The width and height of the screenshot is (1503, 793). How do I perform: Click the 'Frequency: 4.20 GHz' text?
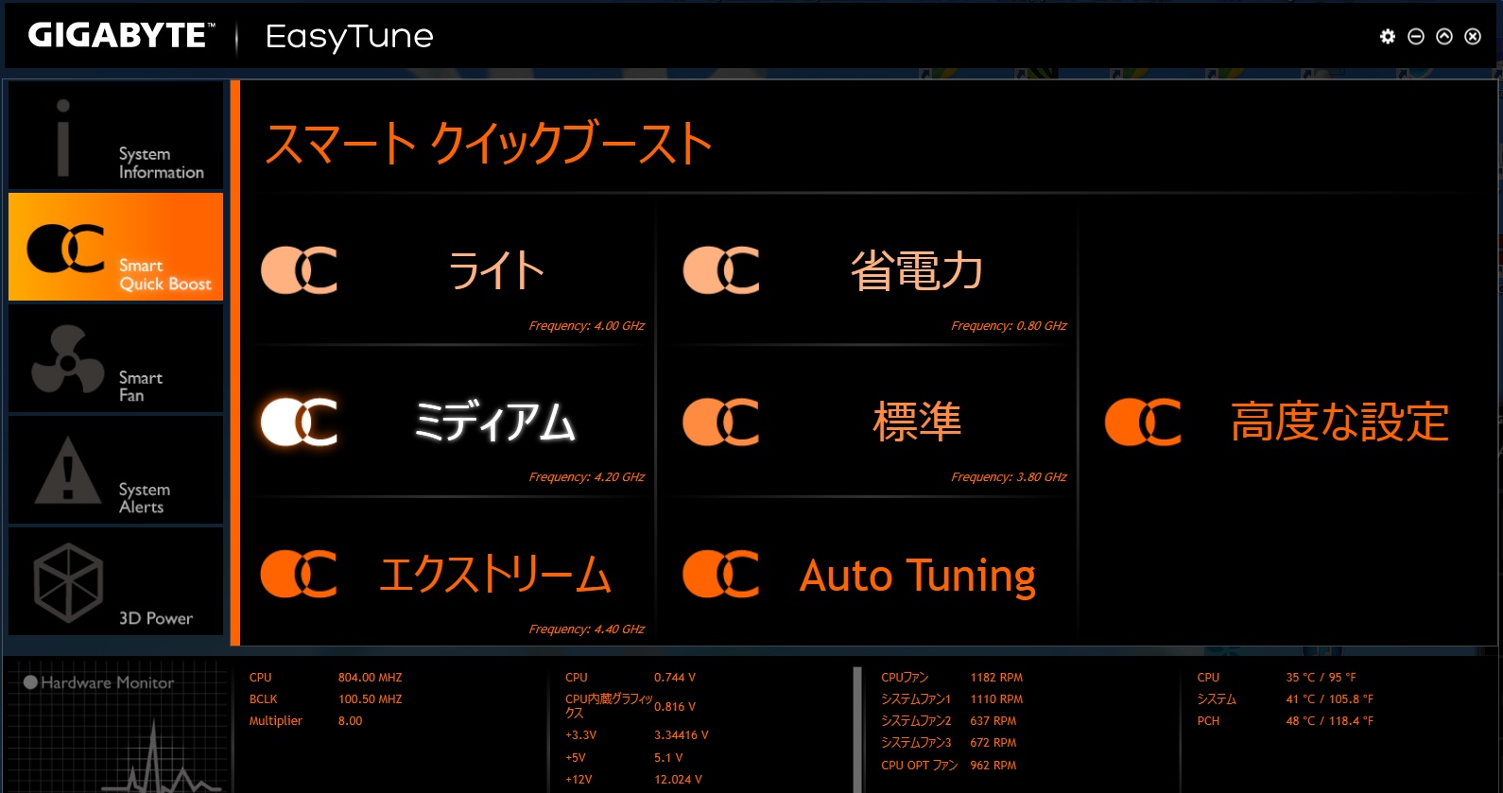point(586,477)
